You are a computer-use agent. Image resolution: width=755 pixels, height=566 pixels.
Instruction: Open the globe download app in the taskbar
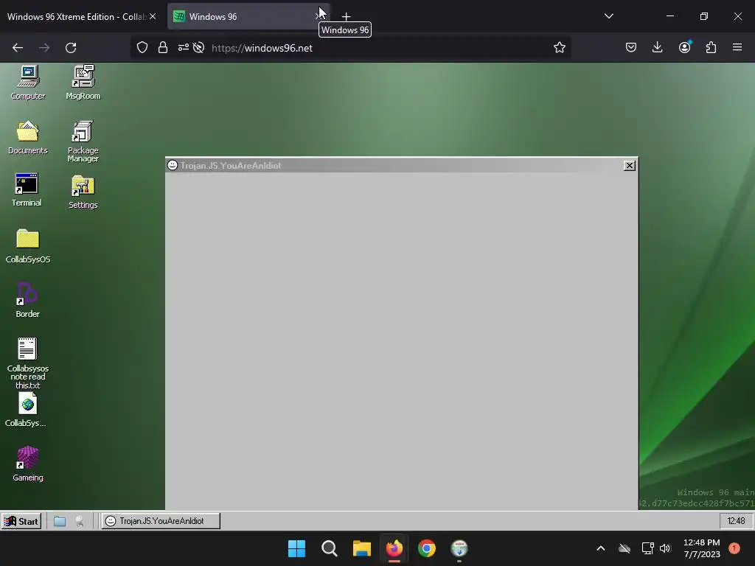(459, 548)
